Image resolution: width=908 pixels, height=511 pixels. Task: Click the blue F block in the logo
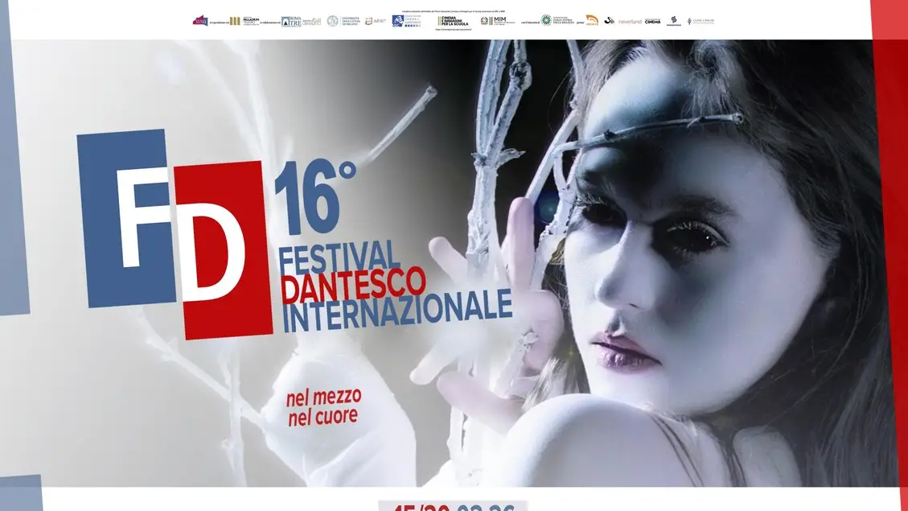click(125, 217)
